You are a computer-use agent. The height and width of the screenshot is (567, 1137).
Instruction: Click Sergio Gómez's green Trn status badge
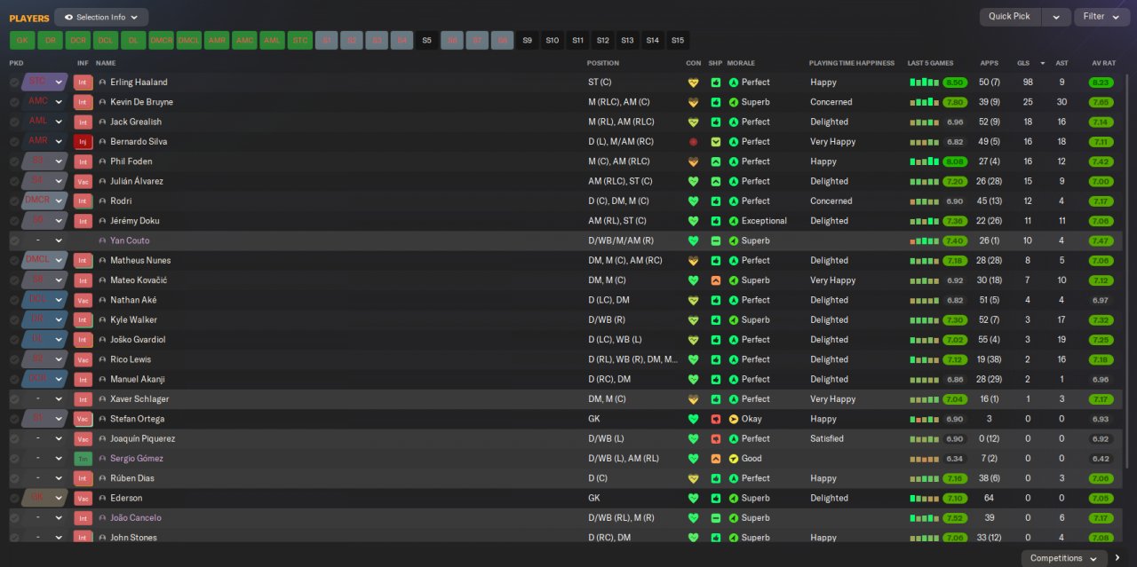pos(83,459)
